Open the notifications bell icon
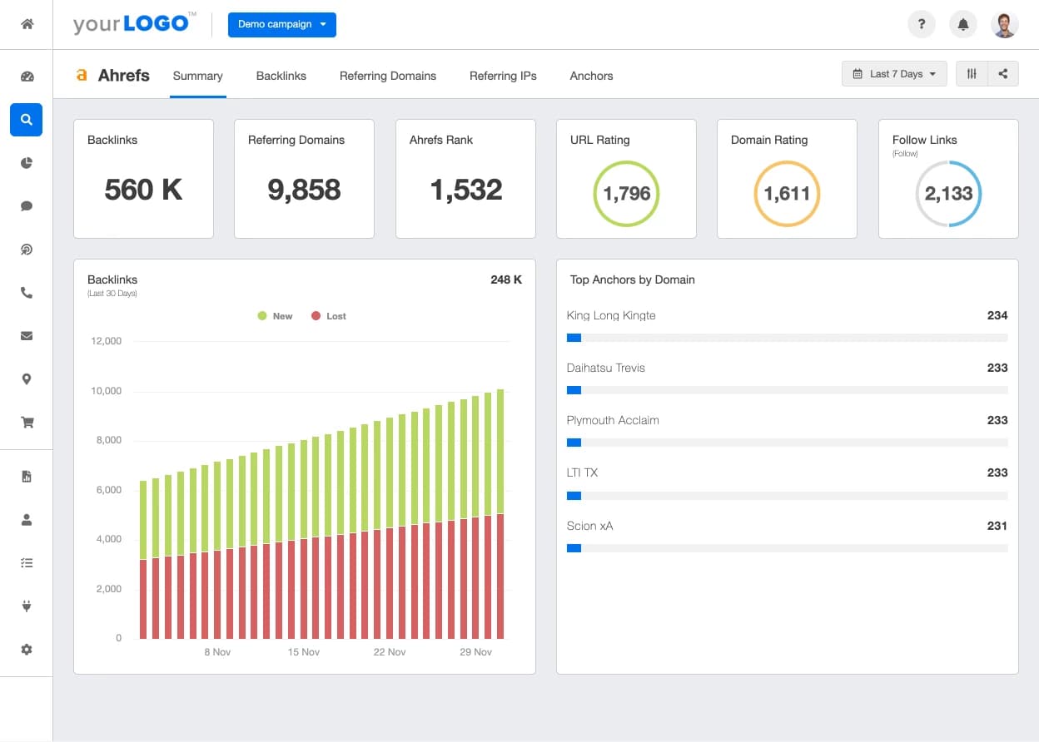Viewport: 1039px width, 742px height. [x=963, y=24]
